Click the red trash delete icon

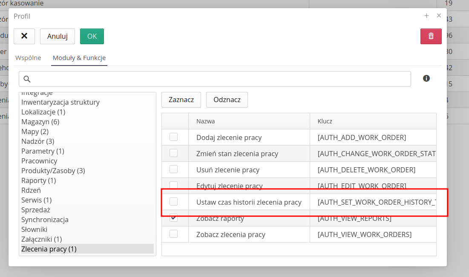431,36
